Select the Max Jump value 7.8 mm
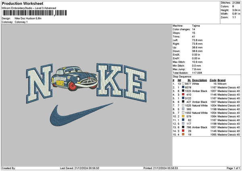Image resolution: width=242 pixels, height=171 pixels. tap(196, 69)
